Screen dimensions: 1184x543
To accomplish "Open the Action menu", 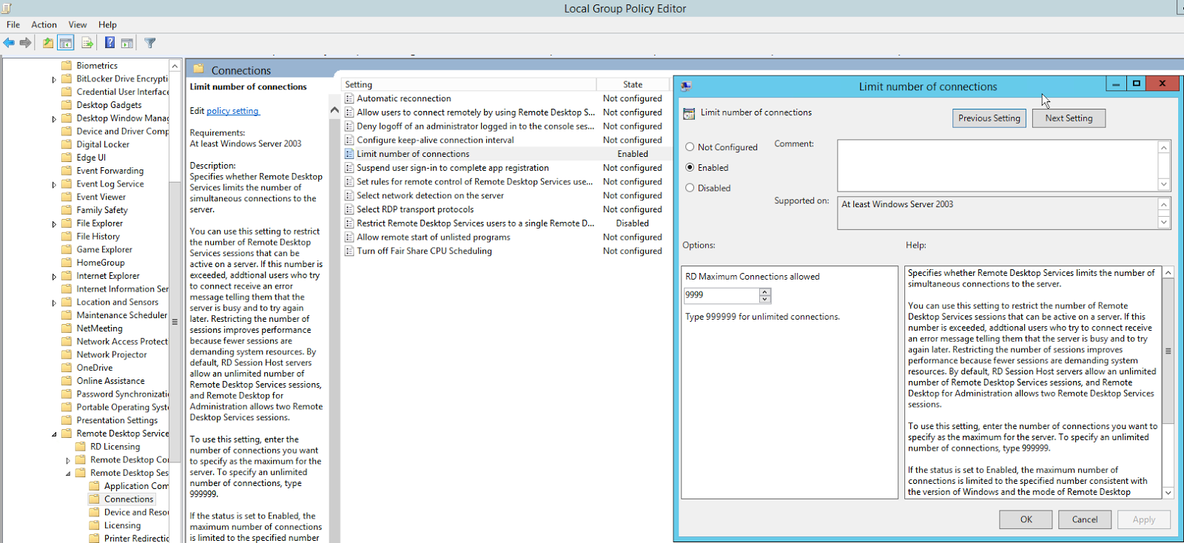I will [x=44, y=24].
